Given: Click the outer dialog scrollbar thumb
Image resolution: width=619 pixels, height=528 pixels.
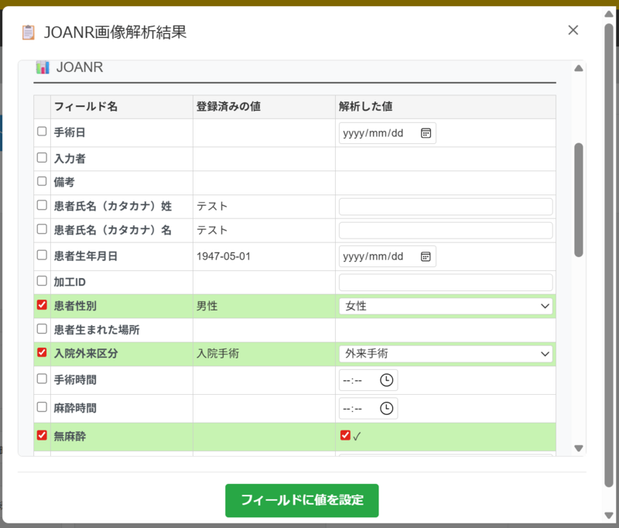Looking at the screenshot, I should click(x=609, y=256).
